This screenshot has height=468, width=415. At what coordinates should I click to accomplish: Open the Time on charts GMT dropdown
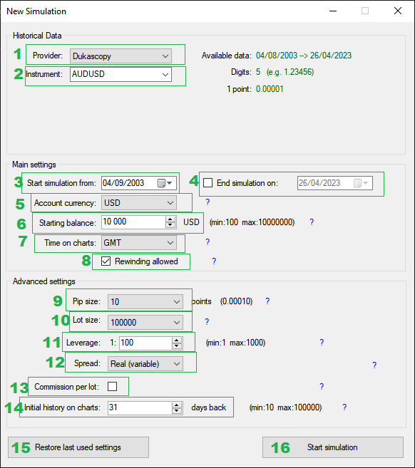pos(139,243)
